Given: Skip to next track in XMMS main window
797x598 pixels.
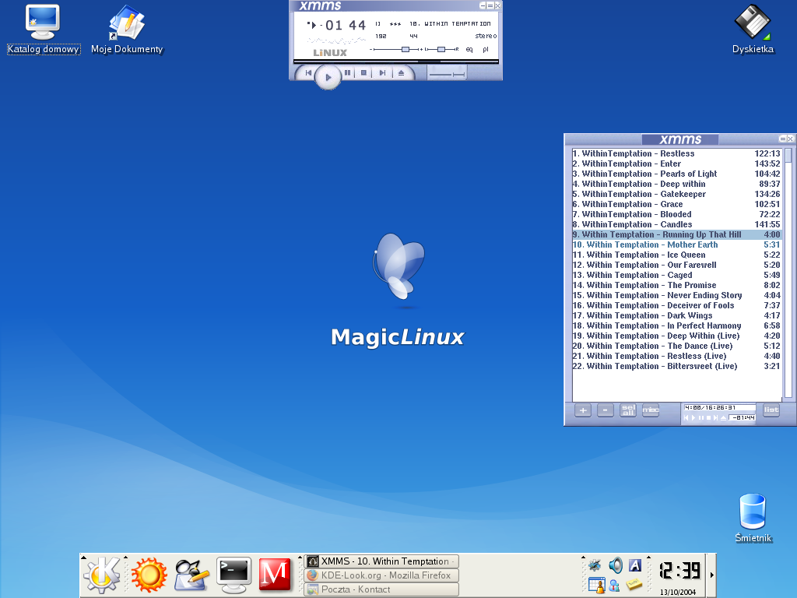Looking at the screenshot, I should pyautogui.click(x=382, y=73).
